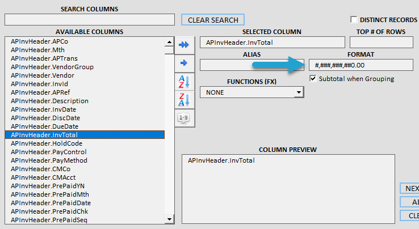The width and height of the screenshot is (419, 229).
Task: Click the 1-9 numeric order icon
Action: (185, 118)
